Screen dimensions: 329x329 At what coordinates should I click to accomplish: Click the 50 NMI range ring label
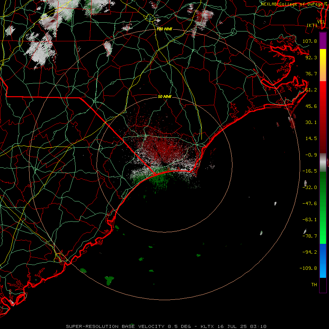[x=164, y=97]
